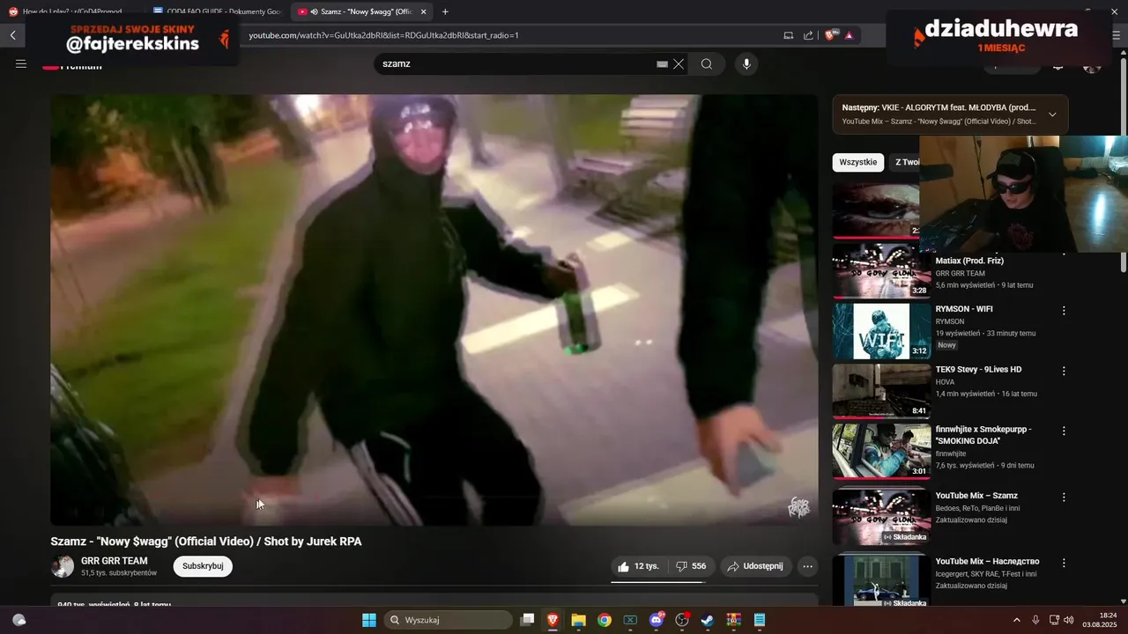The width and height of the screenshot is (1128, 634).
Task: Open TEK9 Stevy - 9Lives HD thumbnail
Action: [881, 392]
